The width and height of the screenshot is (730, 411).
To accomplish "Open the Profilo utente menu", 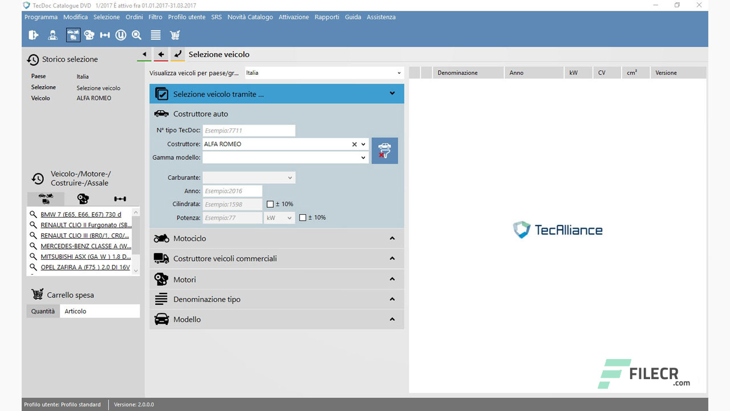I will 186,17.
